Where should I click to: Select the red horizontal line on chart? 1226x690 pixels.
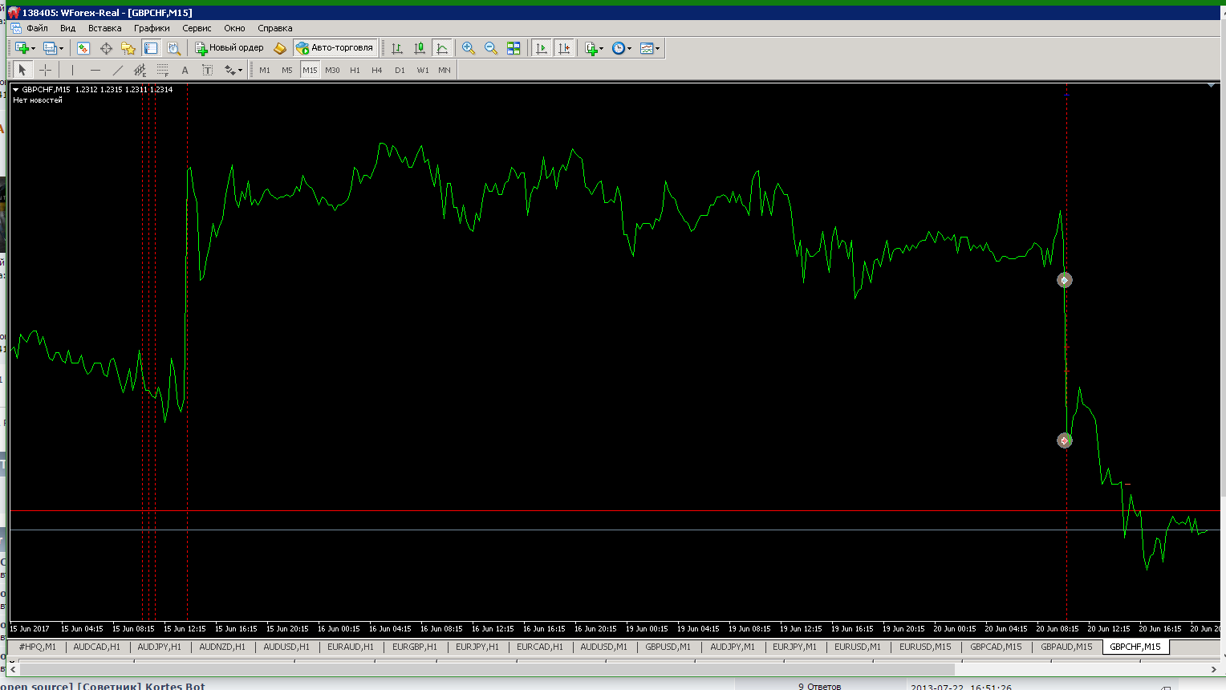pyautogui.click(x=615, y=510)
